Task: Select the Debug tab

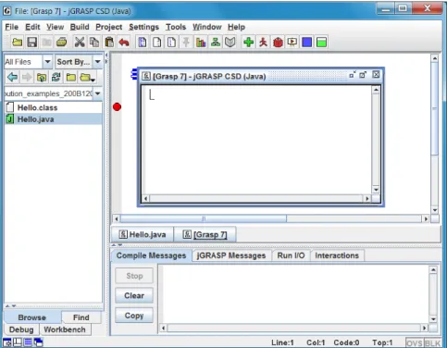Action: pos(21,329)
